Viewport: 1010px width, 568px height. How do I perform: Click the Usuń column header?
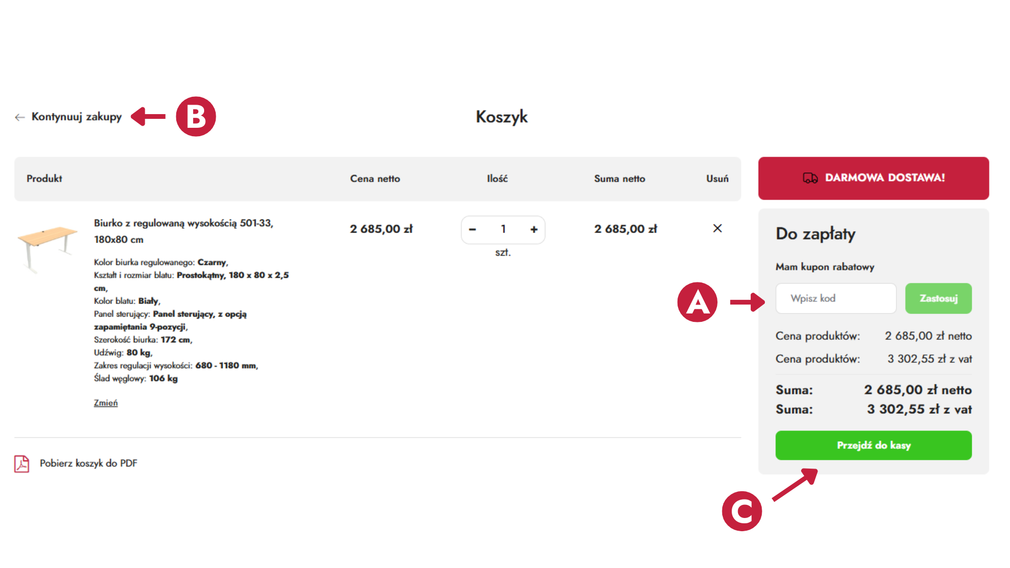click(x=717, y=179)
